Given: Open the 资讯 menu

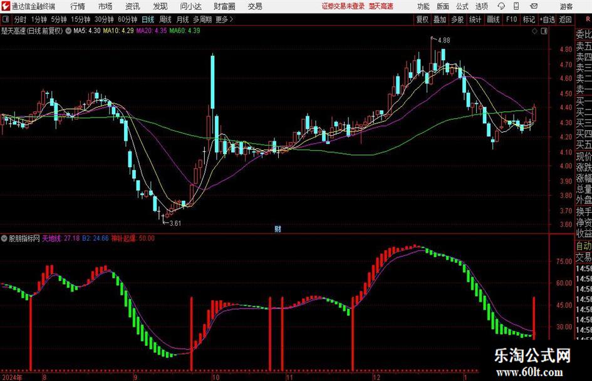Looking at the screenshot, I should tap(133, 6).
